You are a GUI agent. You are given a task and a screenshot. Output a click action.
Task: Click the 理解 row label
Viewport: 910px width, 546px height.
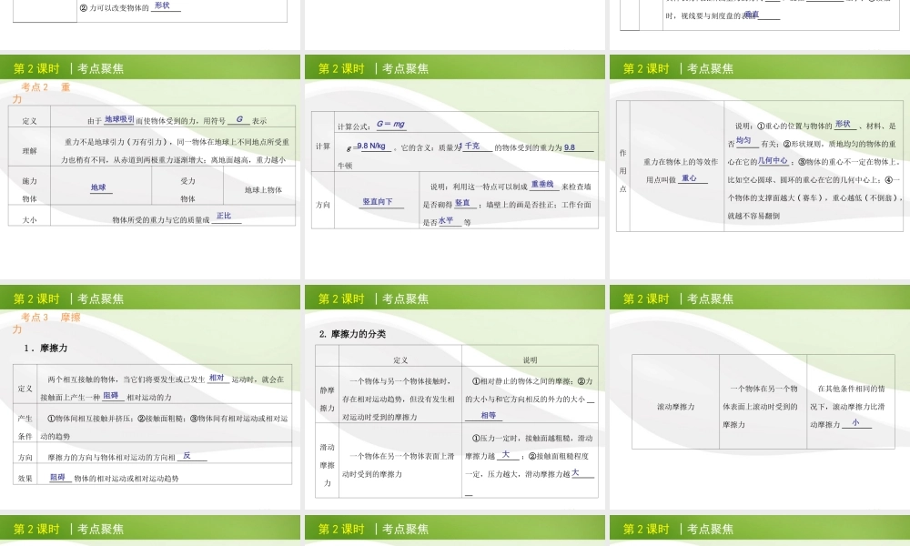point(30,151)
